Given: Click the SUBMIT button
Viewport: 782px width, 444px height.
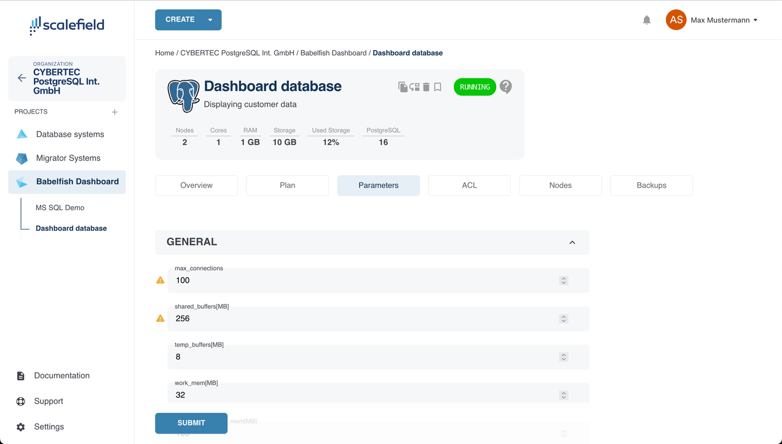Looking at the screenshot, I should [x=191, y=423].
